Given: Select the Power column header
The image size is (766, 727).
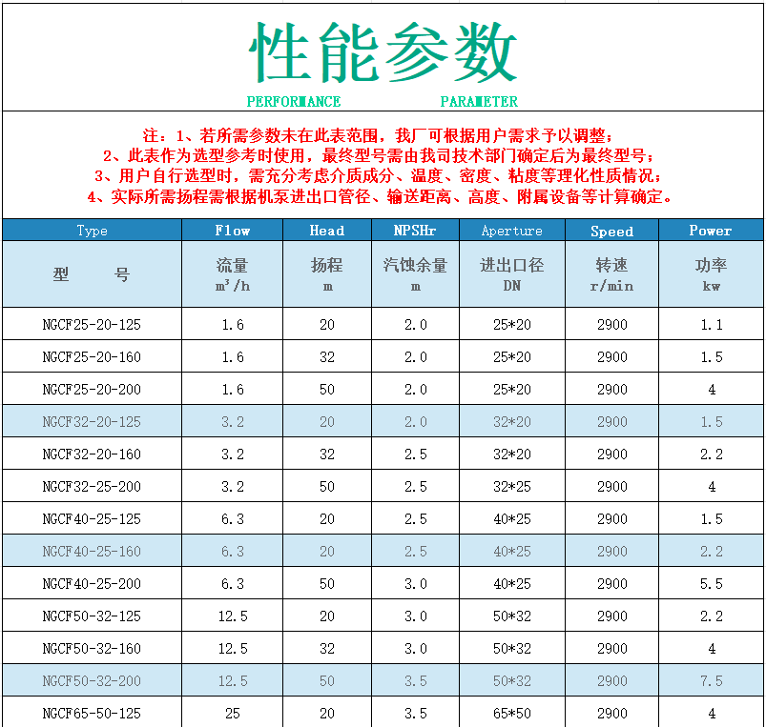Looking at the screenshot, I should point(711,231).
